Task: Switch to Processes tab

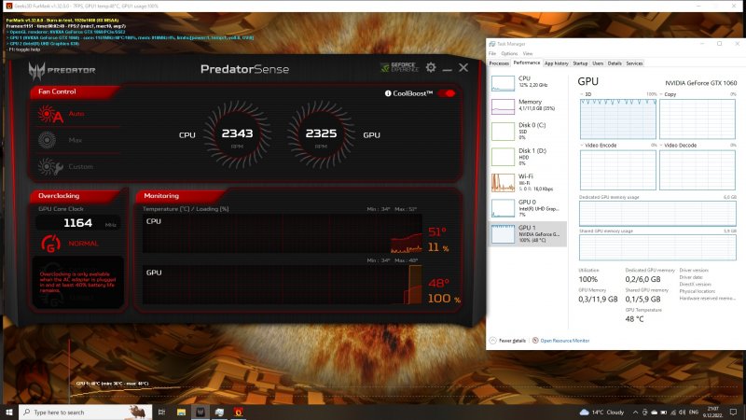Action: click(499, 63)
